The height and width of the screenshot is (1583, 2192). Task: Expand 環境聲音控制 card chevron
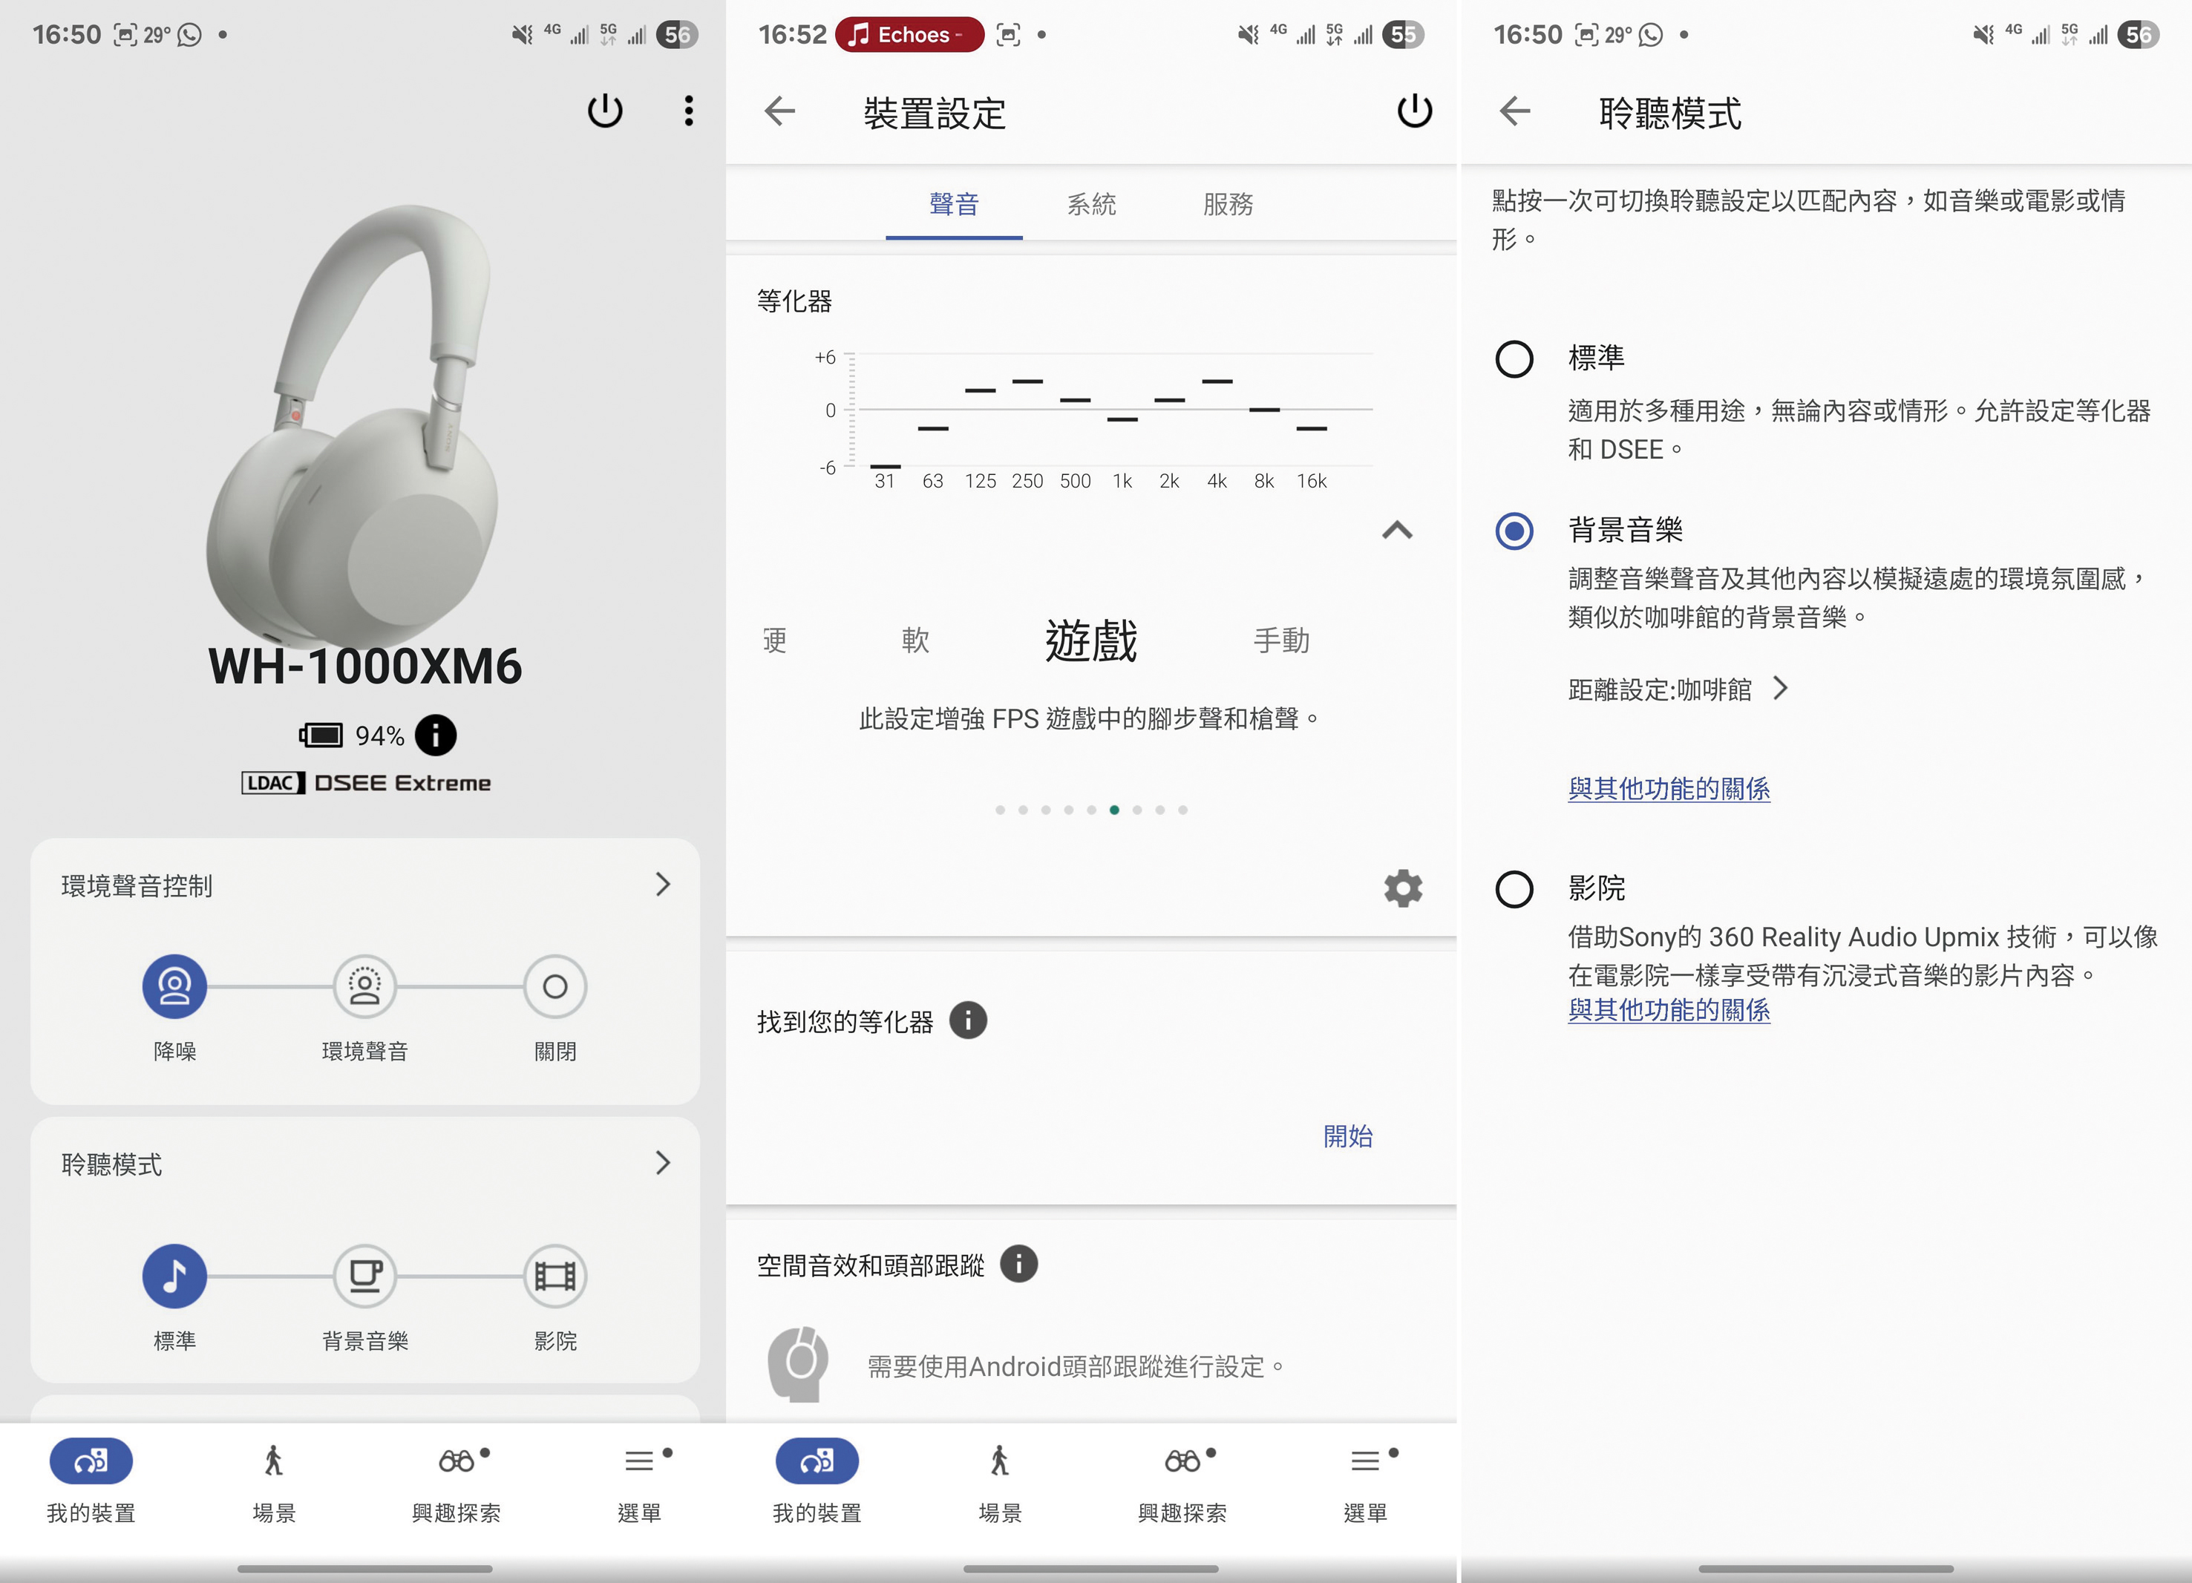(663, 885)
